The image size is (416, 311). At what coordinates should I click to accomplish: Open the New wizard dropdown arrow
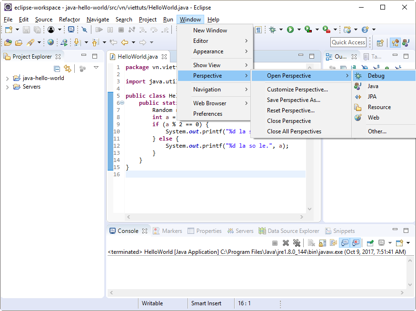(17, 30)
